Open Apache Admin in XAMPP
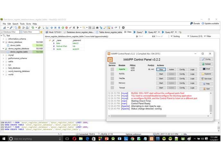Image resolution: width=223 pixels, height=159 pixels. point(172,70)
